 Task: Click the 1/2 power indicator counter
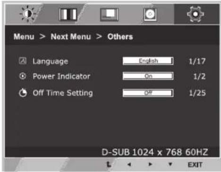199,76
